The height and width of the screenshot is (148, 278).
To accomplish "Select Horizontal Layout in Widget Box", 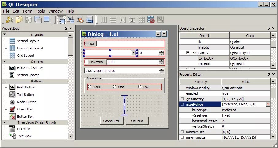I will coord(30,48).
